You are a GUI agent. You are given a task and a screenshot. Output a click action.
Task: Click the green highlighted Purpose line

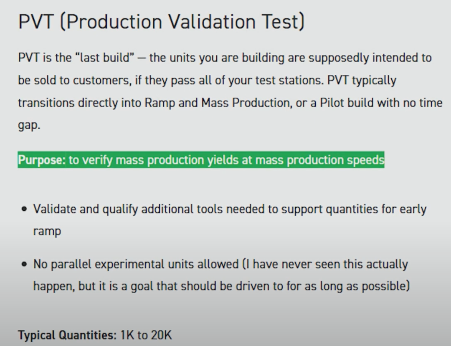pyautogui.click(x=200, y=160)
